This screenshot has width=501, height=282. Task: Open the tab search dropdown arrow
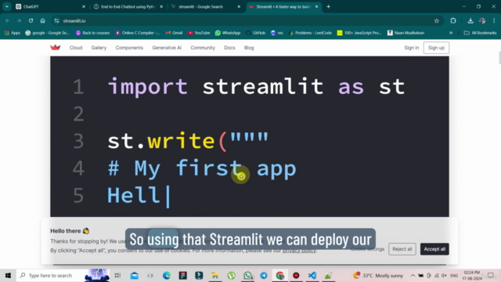pos(7,7)
